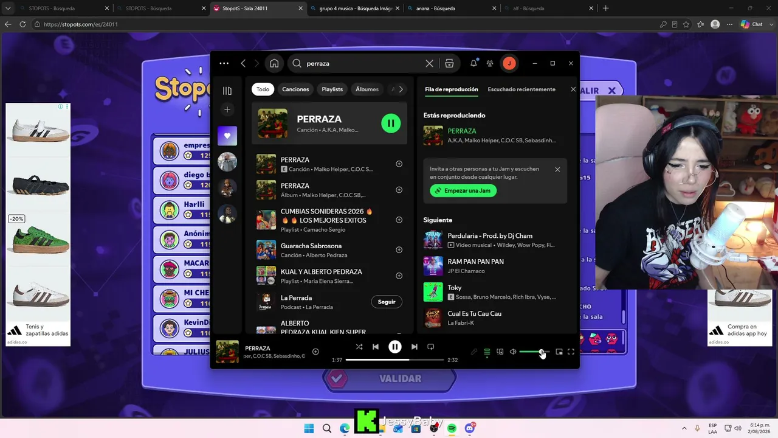778x438 pixels.
Task: Save CUMBIAS SONIDERAS 2026 playlist to library
Action: pos(399,220)
